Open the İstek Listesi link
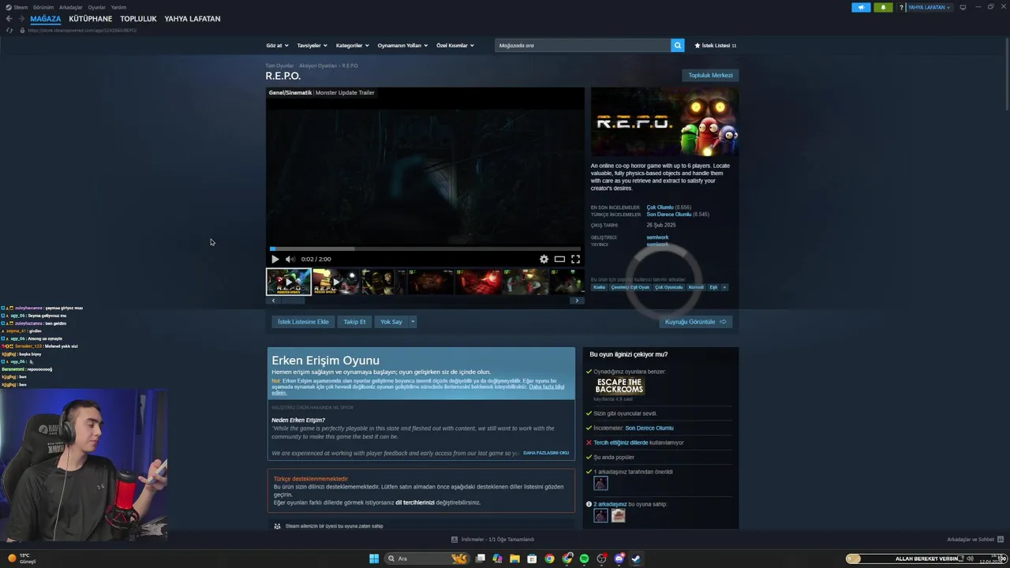This screenshot has height=568, width=1010. [716, 45]
